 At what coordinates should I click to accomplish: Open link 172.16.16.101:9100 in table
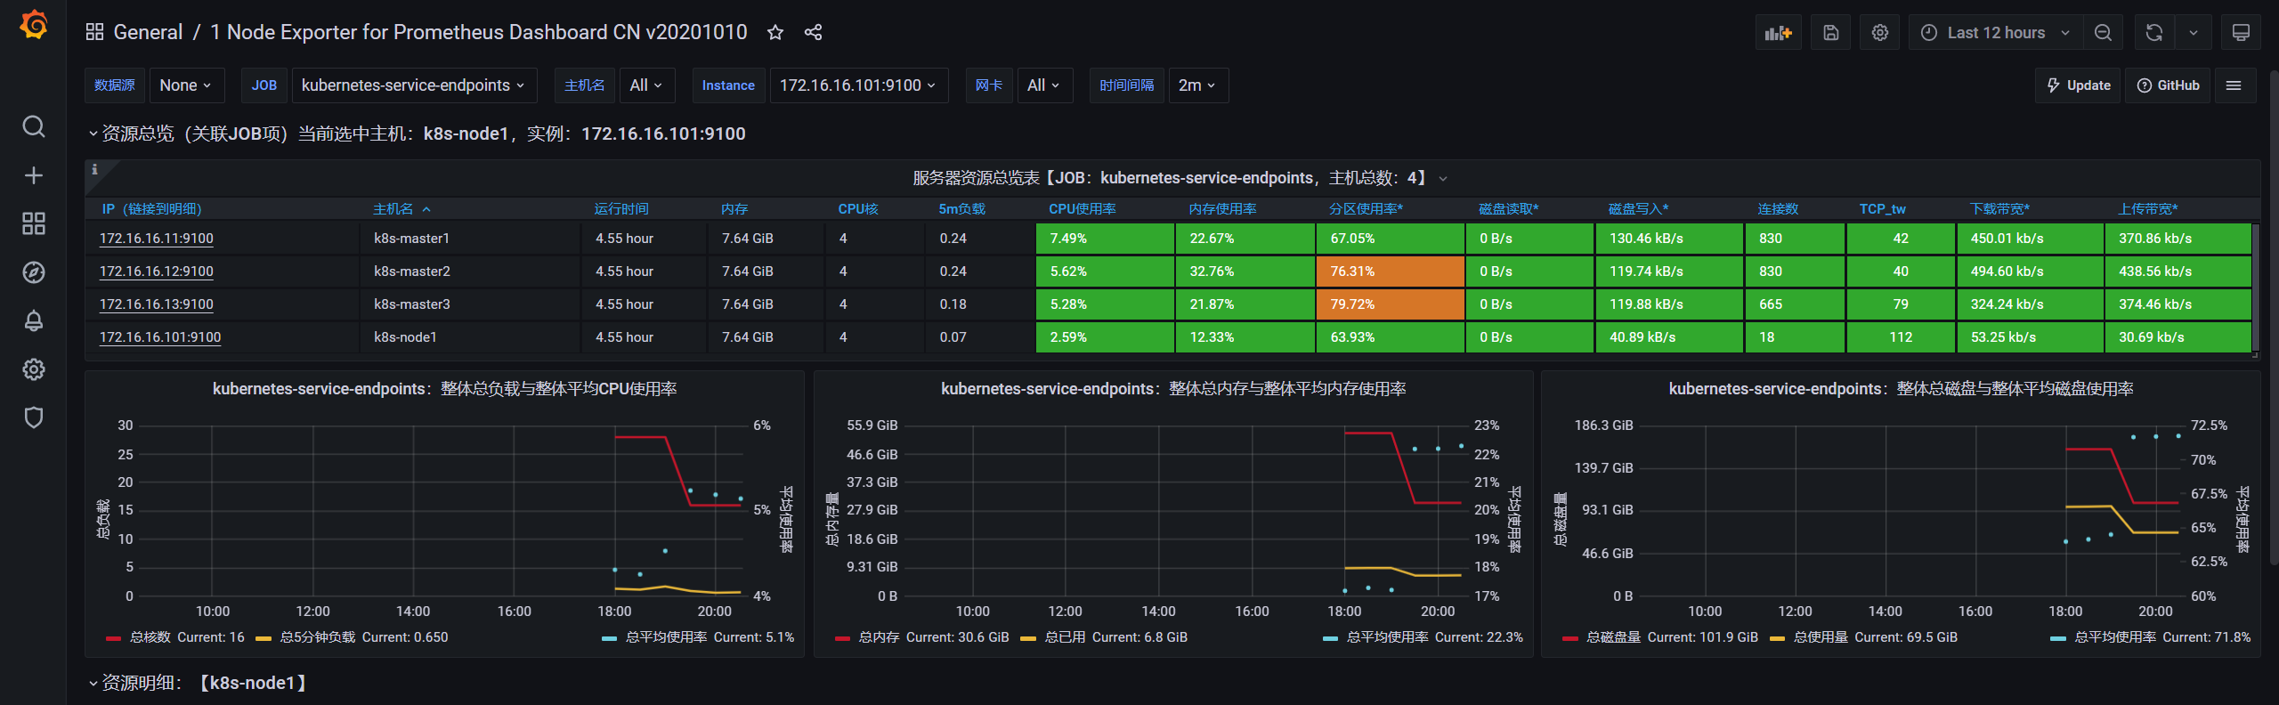pyautogui.click(x=160, y=337)
